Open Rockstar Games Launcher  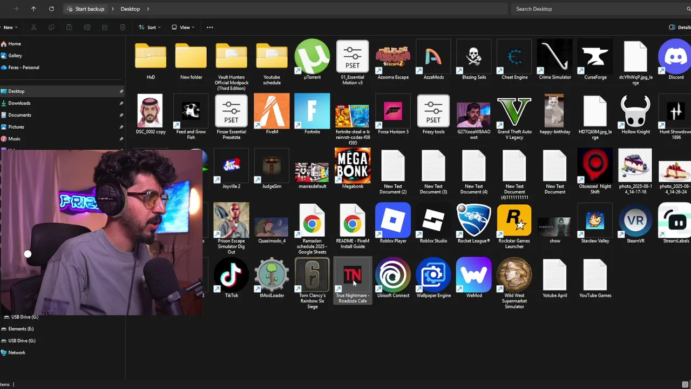[x=514, y=226]
